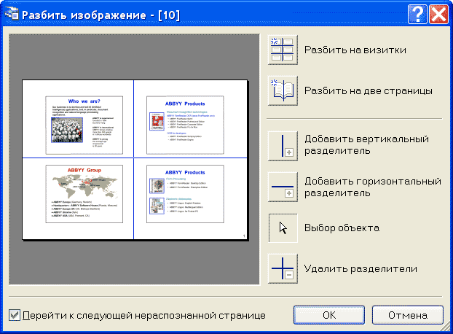The width and height of the screenshot is (453, 334).
Task: Select the top-right ABBYY Products slide with the red box
Action: tap(185, 125)
